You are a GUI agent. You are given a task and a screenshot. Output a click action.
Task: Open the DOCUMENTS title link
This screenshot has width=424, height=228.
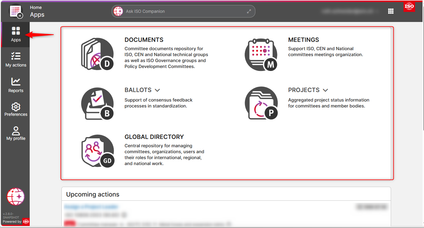[x=144, y=40]
